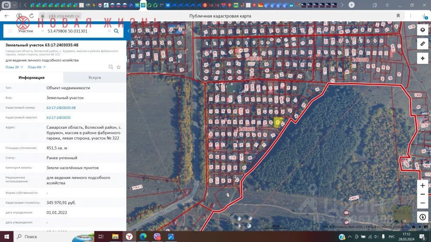Open the map layers panel
This screenshot has width=431, height=242.
[x=422, y=30]
